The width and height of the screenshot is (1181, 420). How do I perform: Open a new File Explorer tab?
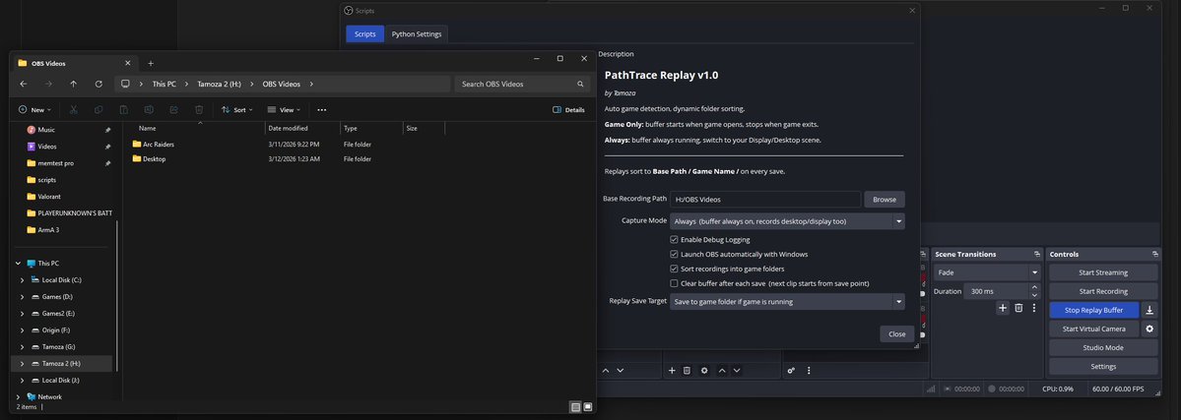(x=151, y=63)
